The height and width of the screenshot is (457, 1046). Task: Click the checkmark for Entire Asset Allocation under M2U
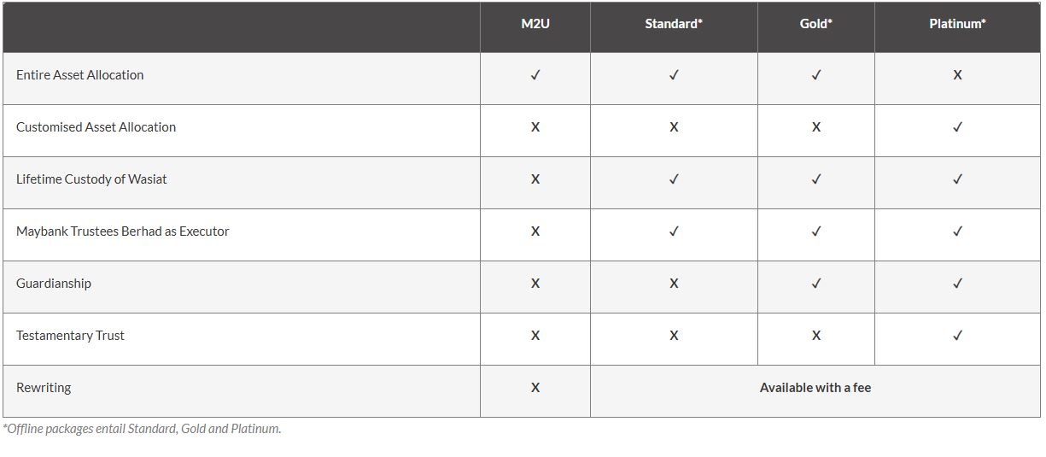tap(535, 75)
